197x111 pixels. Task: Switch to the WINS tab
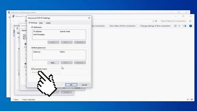tap(48, 23)
